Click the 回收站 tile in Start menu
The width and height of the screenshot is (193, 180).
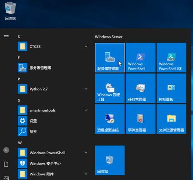tap(110, 160)
